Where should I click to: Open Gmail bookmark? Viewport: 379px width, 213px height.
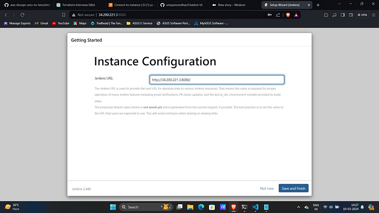(x=41, y=23)
